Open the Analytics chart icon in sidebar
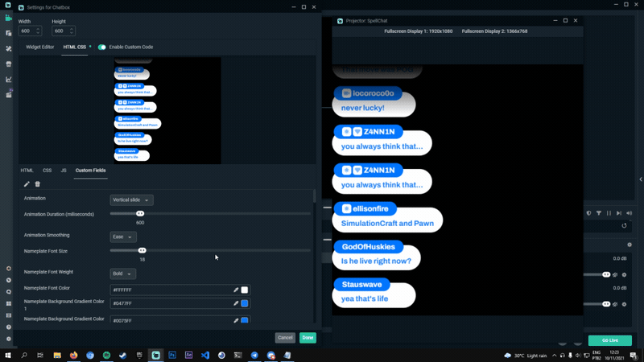This screenshot has height=362, width=644. [9, 79]
